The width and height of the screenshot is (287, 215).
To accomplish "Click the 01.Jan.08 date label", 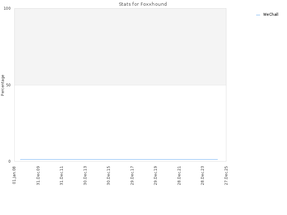I will tap(14, 175).
